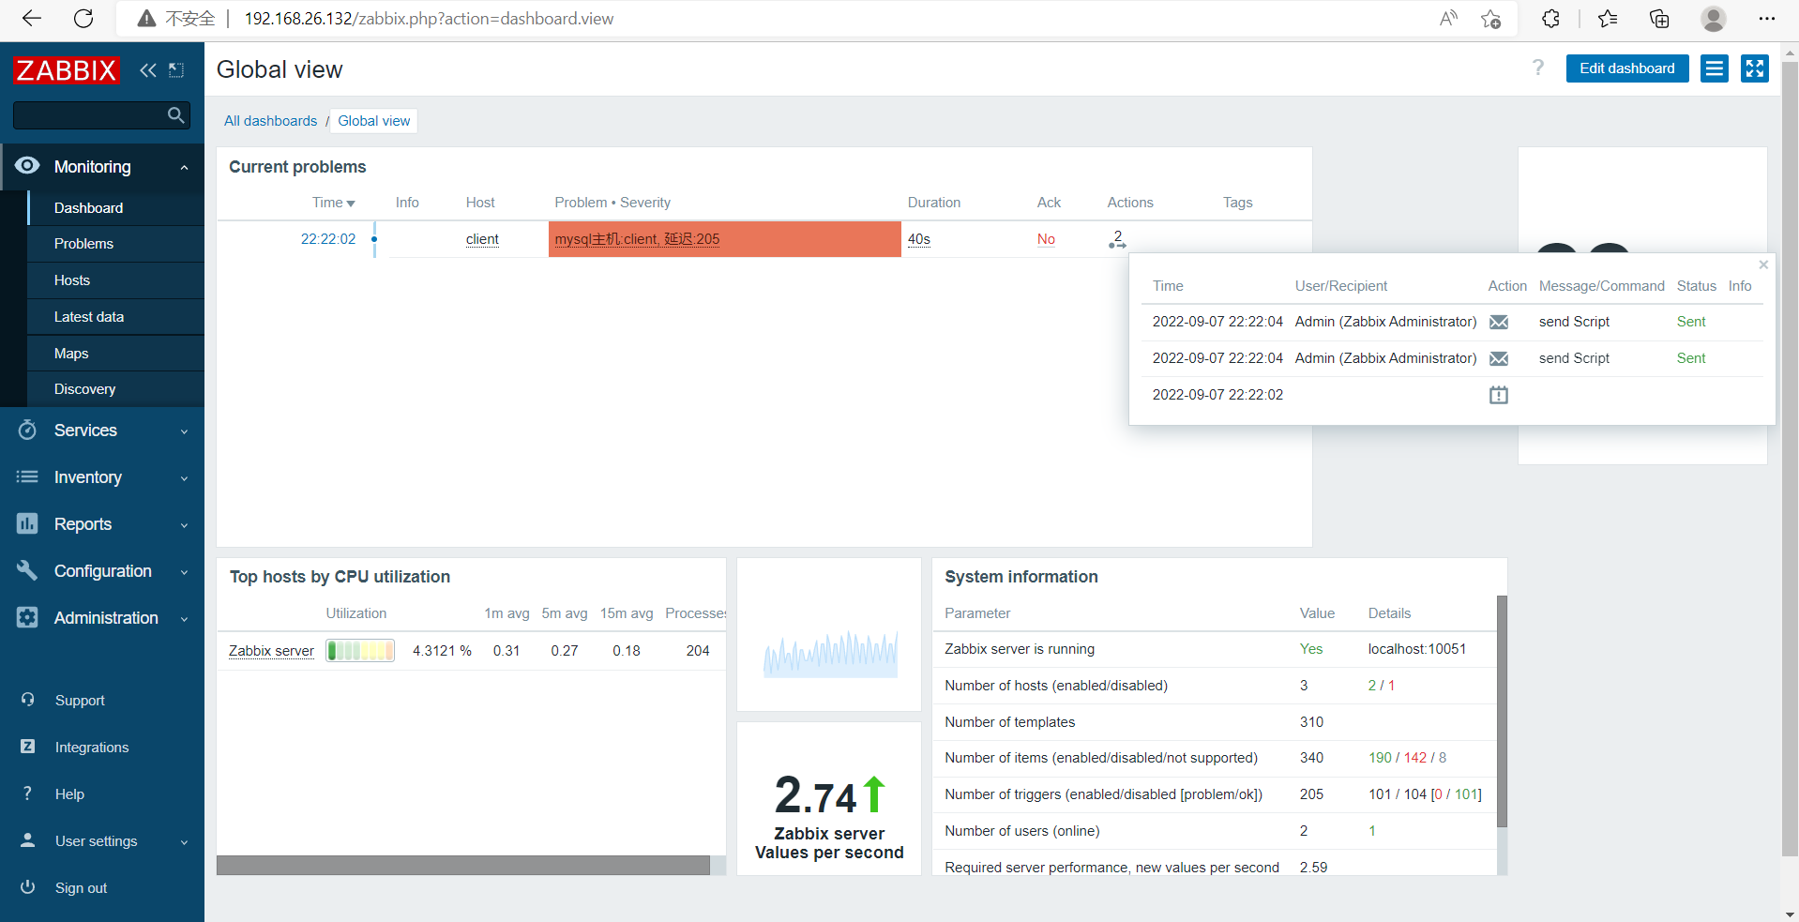This screenshot has width=1799, height=922.
Task: Click the Top hosts horizontal scrollbar
Action: coord(463,866)
